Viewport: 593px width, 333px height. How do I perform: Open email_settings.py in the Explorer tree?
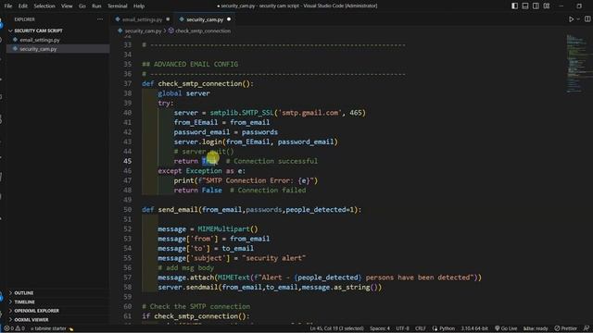40,40
